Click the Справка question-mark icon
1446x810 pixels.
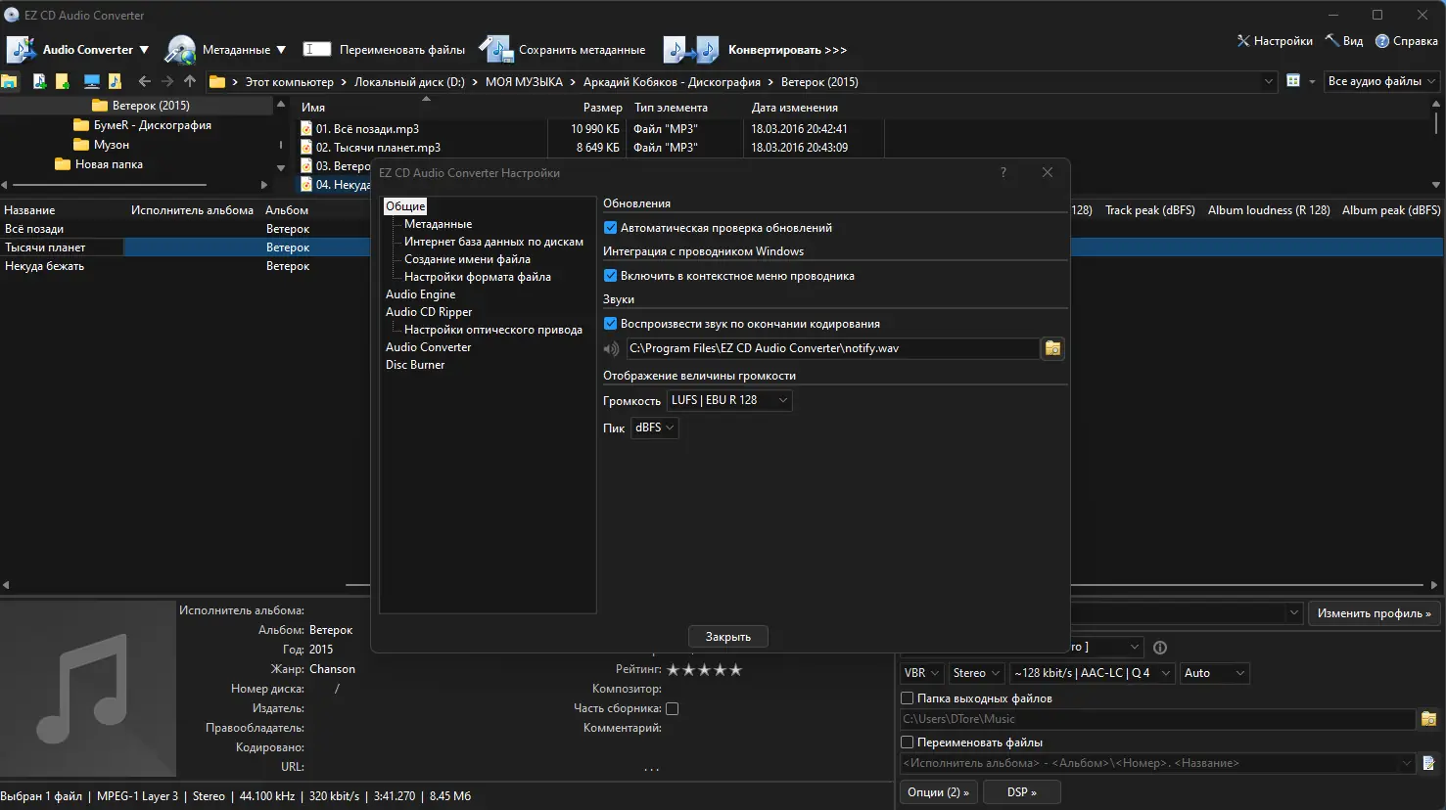[x=1382, y=41]
